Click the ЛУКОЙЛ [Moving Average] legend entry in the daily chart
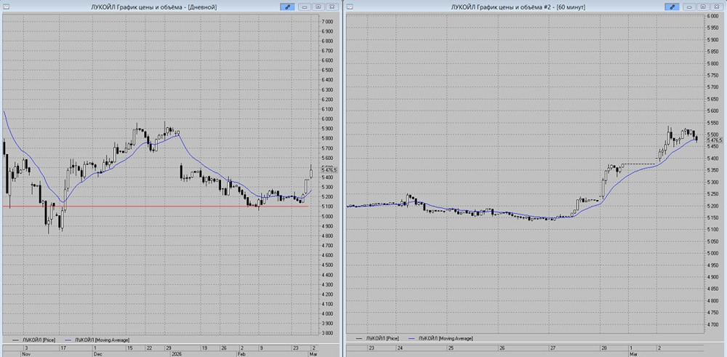727x357 pixels. click(x=97, y=340)
